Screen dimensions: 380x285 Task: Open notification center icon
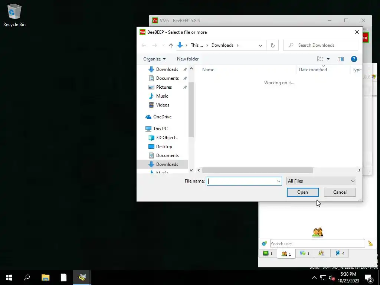pos(368,278)
